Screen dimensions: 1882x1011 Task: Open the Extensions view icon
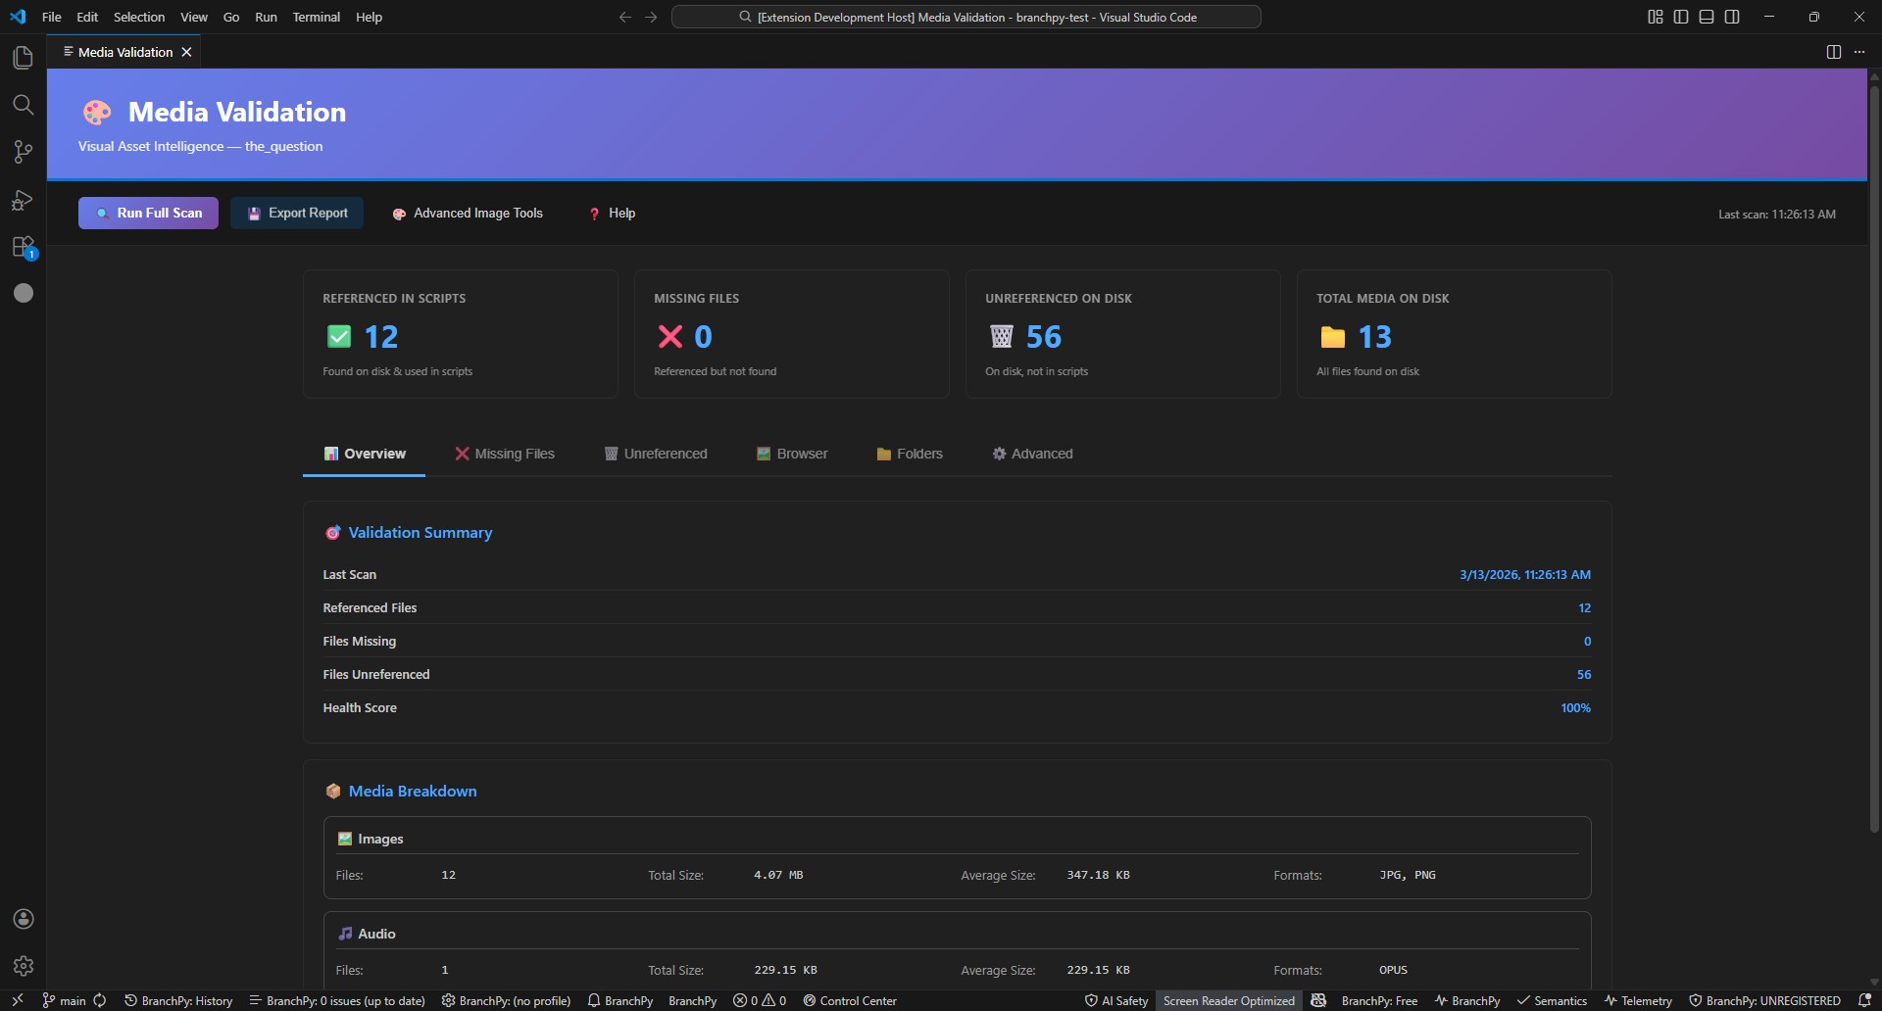pyautogui.click(x=23, y=247)
